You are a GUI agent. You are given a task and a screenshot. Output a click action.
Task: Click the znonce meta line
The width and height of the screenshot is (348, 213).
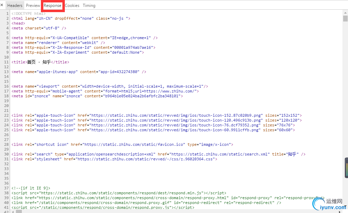pos(97,96)
